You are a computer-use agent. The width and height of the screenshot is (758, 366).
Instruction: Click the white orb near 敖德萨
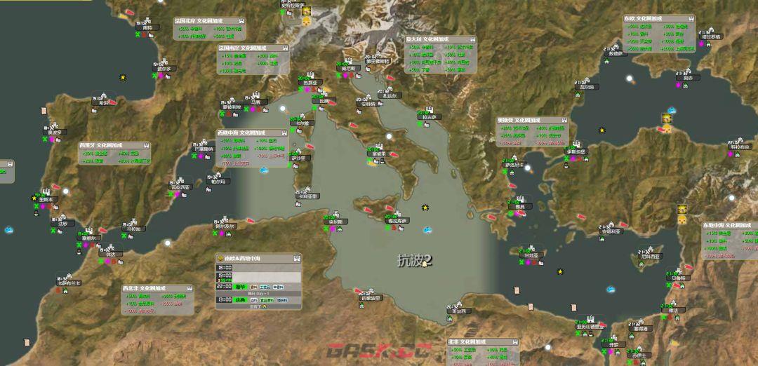[629, 79]
